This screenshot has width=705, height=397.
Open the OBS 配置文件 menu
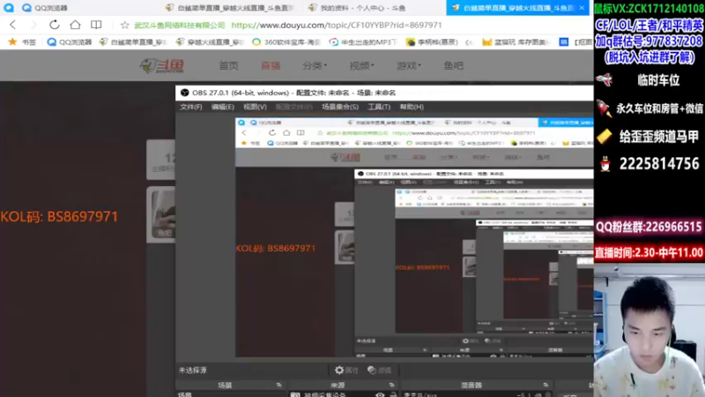pyautogui.click(x=294, y=107)
